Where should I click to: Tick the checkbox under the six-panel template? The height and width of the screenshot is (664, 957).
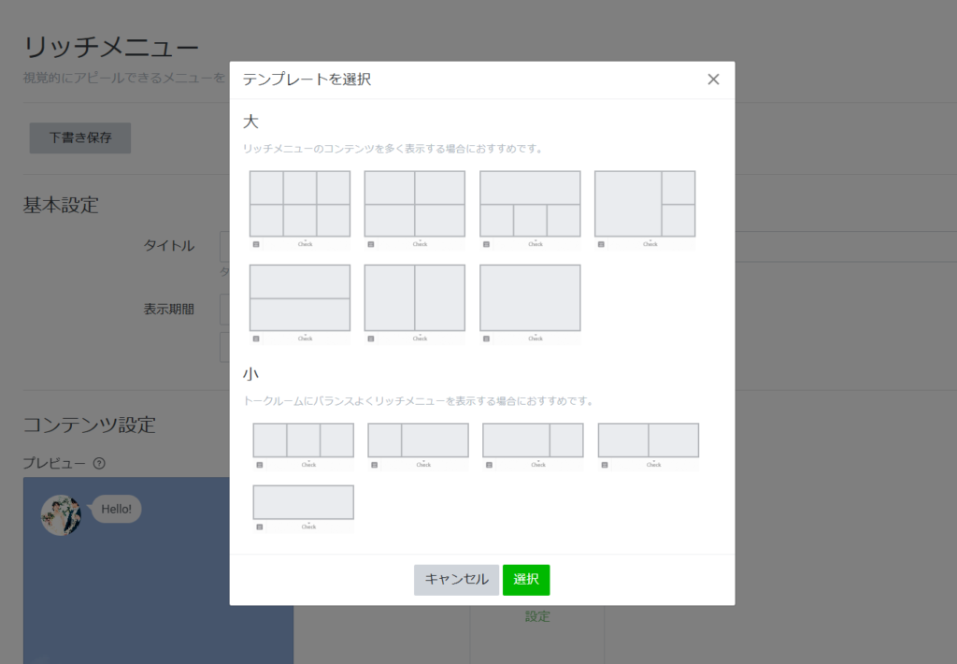click(256, 244)
